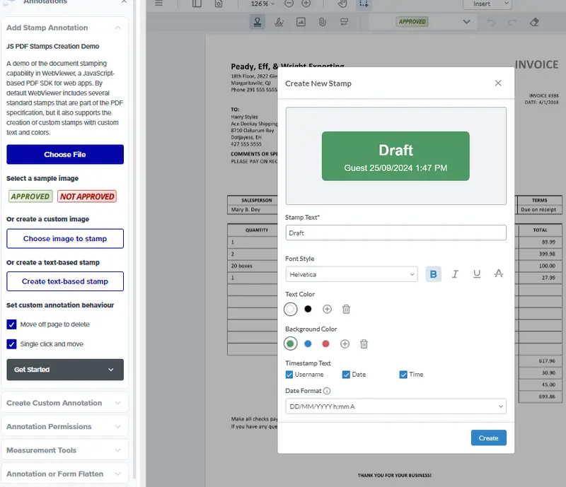Select the NOT APPROVED sample image
Screen dimensions: 566x487
[87, 196]
